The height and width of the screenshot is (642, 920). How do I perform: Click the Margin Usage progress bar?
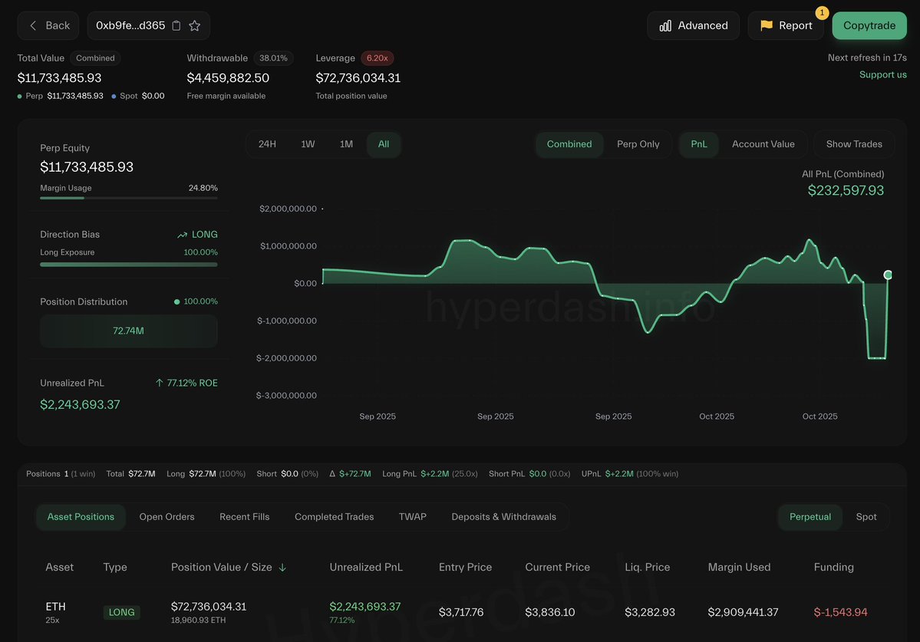point(128,198)
